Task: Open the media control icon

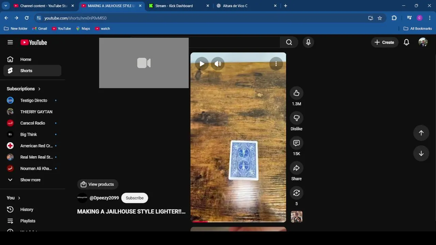Action: coord(409,18)
